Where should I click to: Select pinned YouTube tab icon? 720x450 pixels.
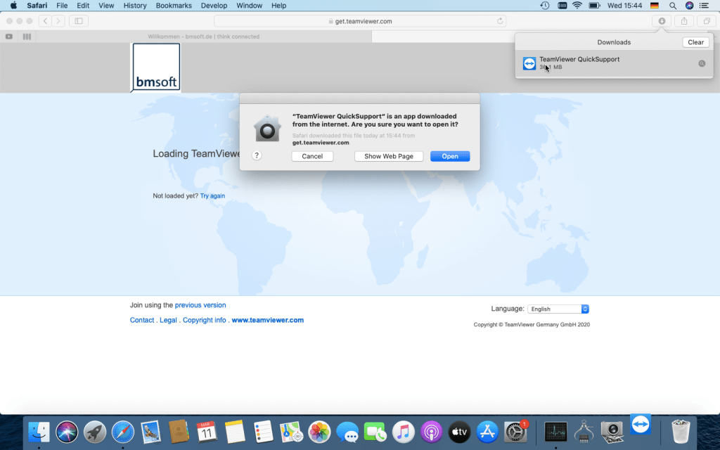tap(8, 37)
